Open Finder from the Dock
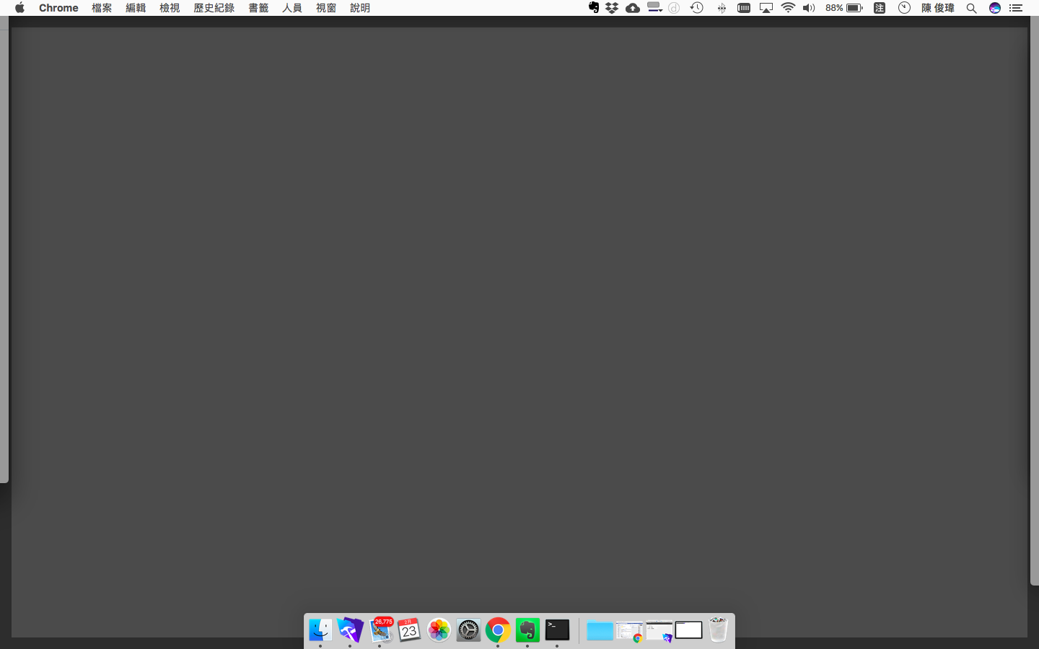The image size is (1039, 649). pos(320,630)
